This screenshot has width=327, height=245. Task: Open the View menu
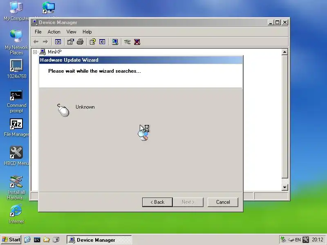(71, 32)
